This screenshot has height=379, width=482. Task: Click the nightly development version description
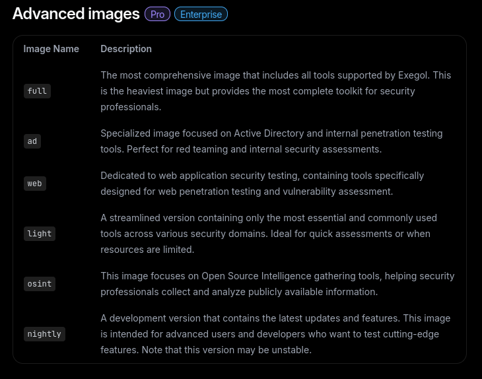point(275,334)
